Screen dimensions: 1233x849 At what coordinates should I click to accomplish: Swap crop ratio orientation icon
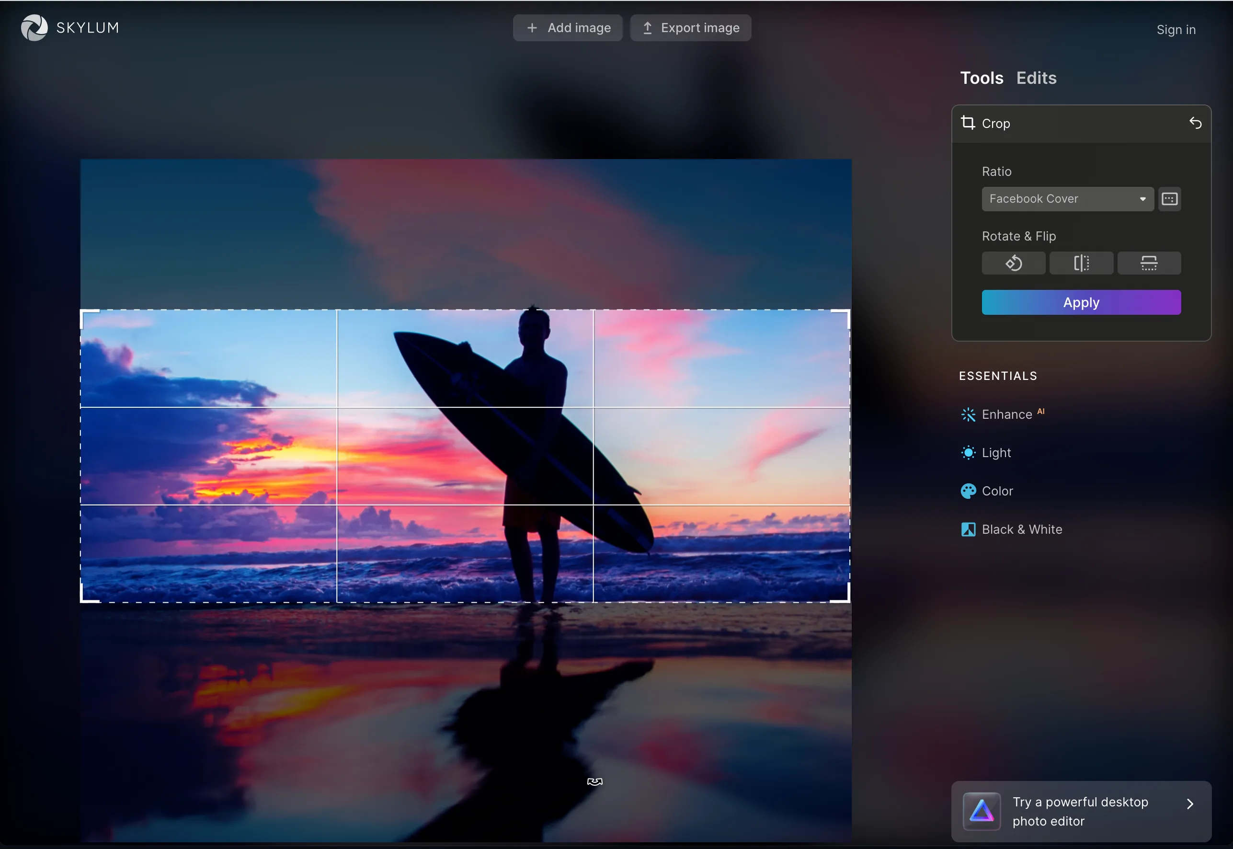click(x=1169, y=199)
